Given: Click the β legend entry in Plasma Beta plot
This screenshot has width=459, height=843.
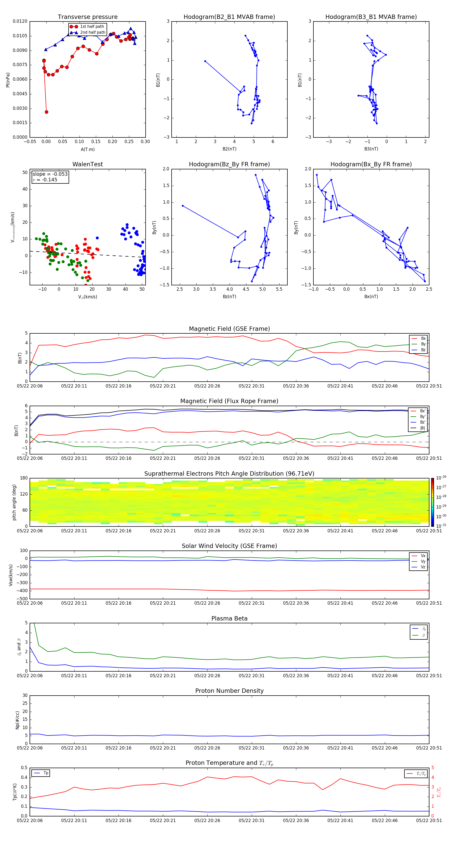Looking at the screenshot, I should 419,636.
